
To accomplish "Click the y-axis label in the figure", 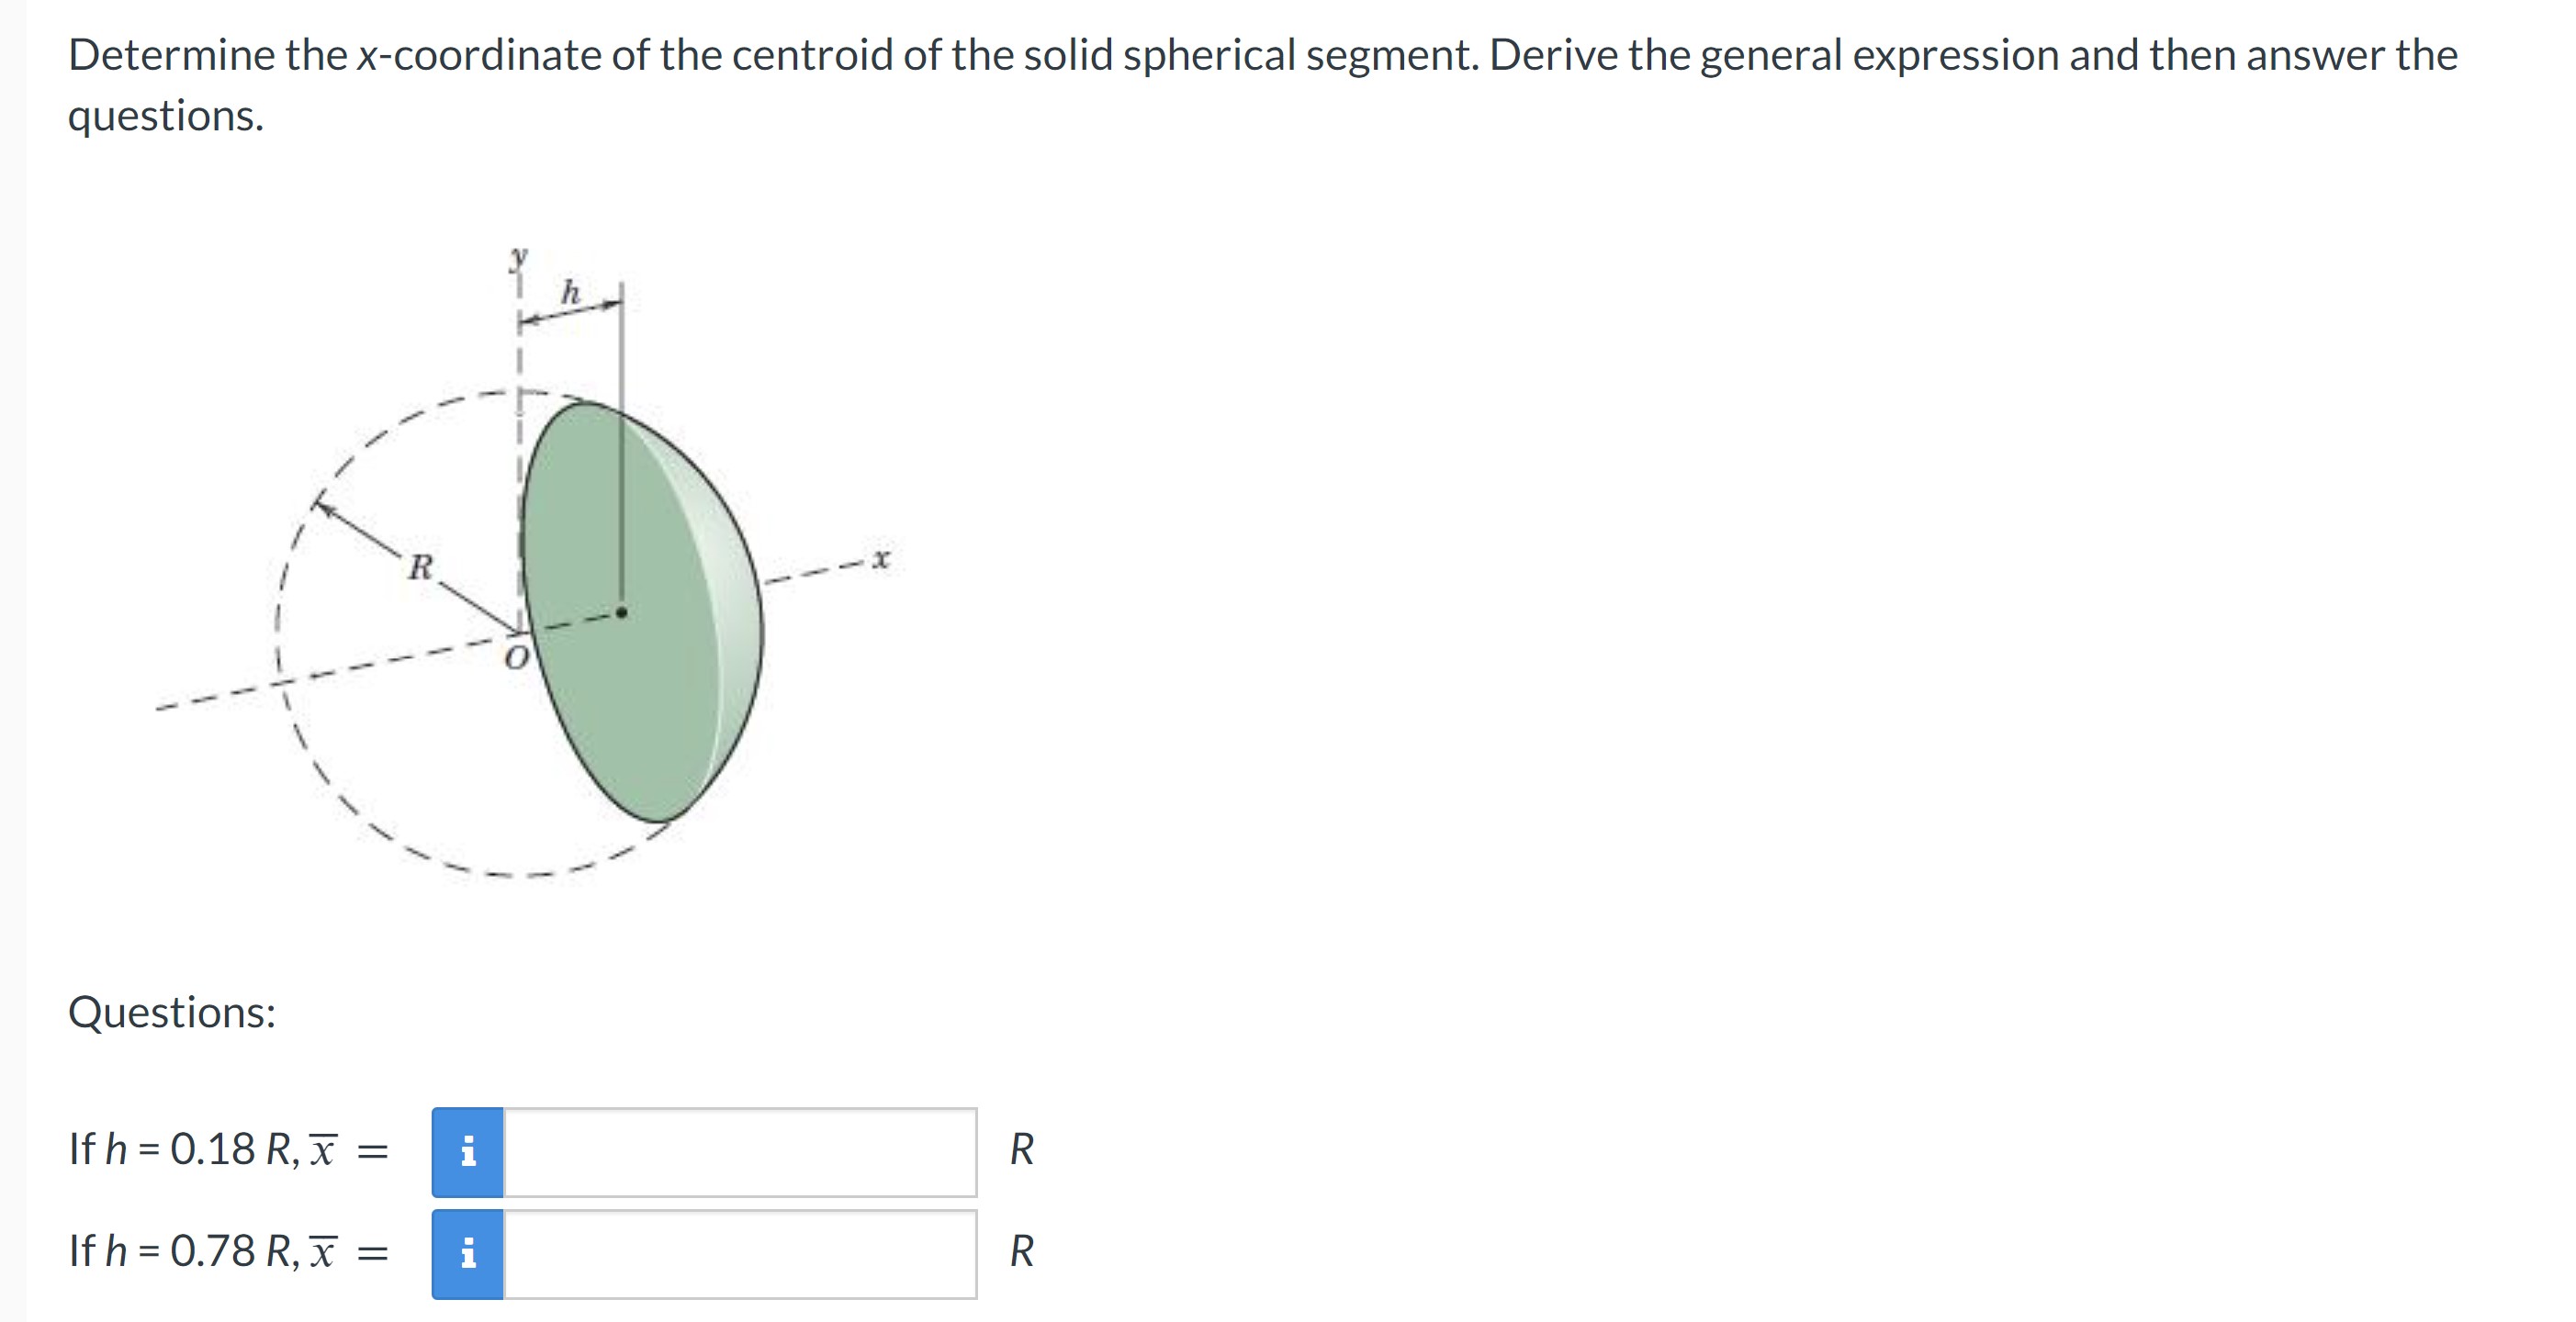I will click(x=516, y=258).
